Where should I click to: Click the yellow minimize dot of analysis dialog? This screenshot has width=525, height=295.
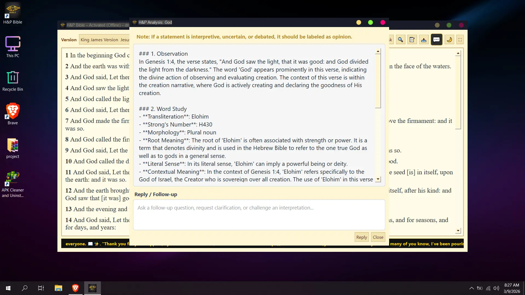(359, 22)
